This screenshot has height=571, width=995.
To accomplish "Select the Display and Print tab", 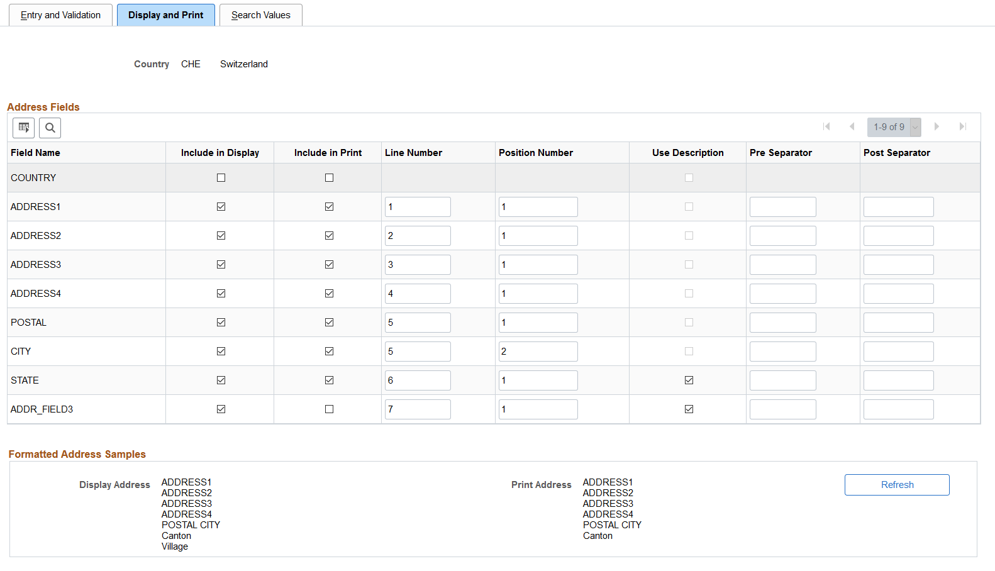I will tap(166, 15).
